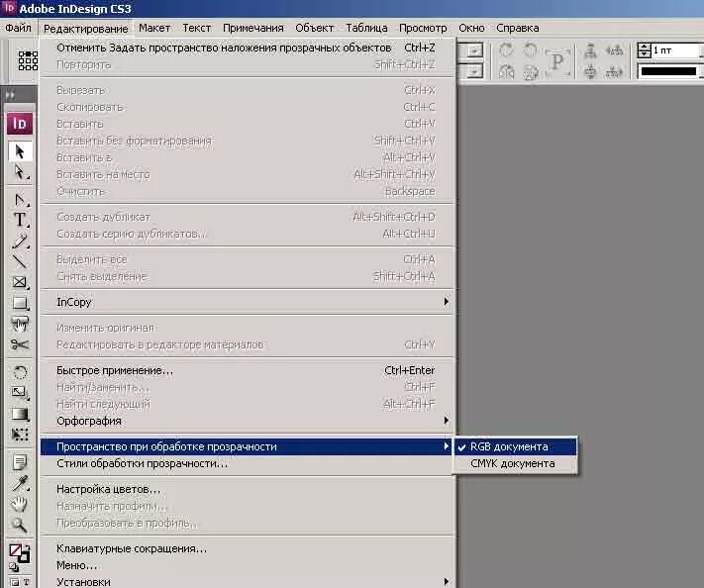704x588 pixels.
Task: Select the Scale tool
Action: [19, 393]
